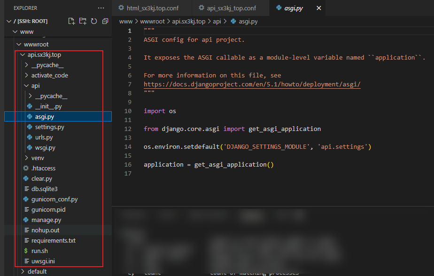Open settings.py from the file tree
Screen dimensions: 434x276
(49, 127)
